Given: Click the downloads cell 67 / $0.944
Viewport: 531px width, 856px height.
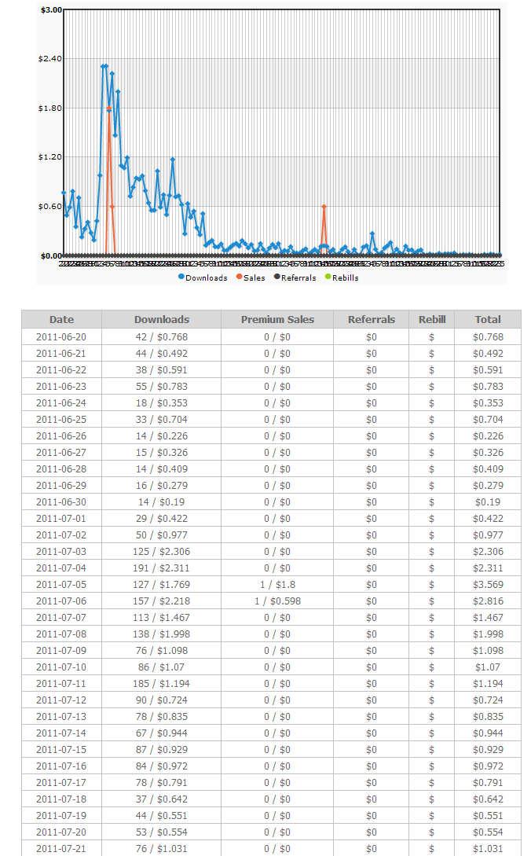Looking at the screenshot, I should [162, 733].
